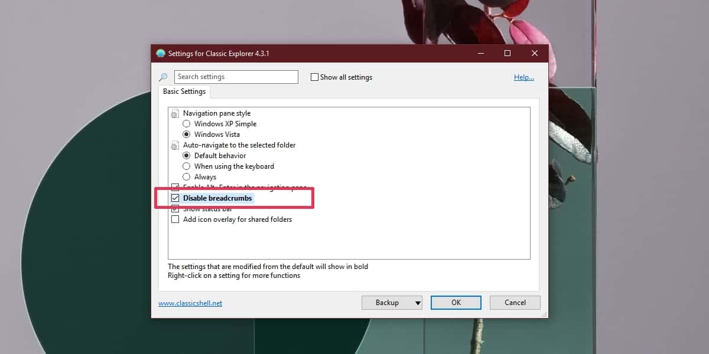Open the Backup dropdown arrow
The image size is (709, 354).
pyautogui.click(x=418, y=303)
